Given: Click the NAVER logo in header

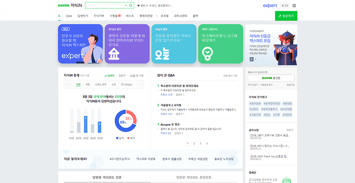Looking at the screenshot, I should tap(63, 6).
